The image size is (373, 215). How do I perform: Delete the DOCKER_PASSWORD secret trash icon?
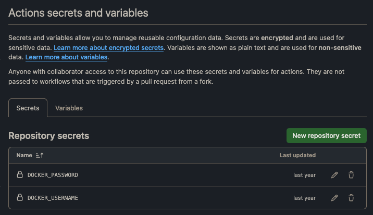[x=351, y=175]
